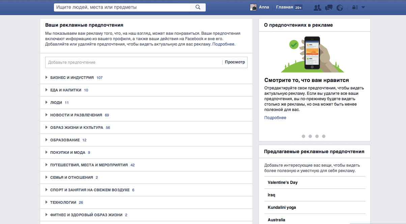Add Valentine's Day suggested preference
The height and width of the screenshot is (224, 406).
coord(315,183)
